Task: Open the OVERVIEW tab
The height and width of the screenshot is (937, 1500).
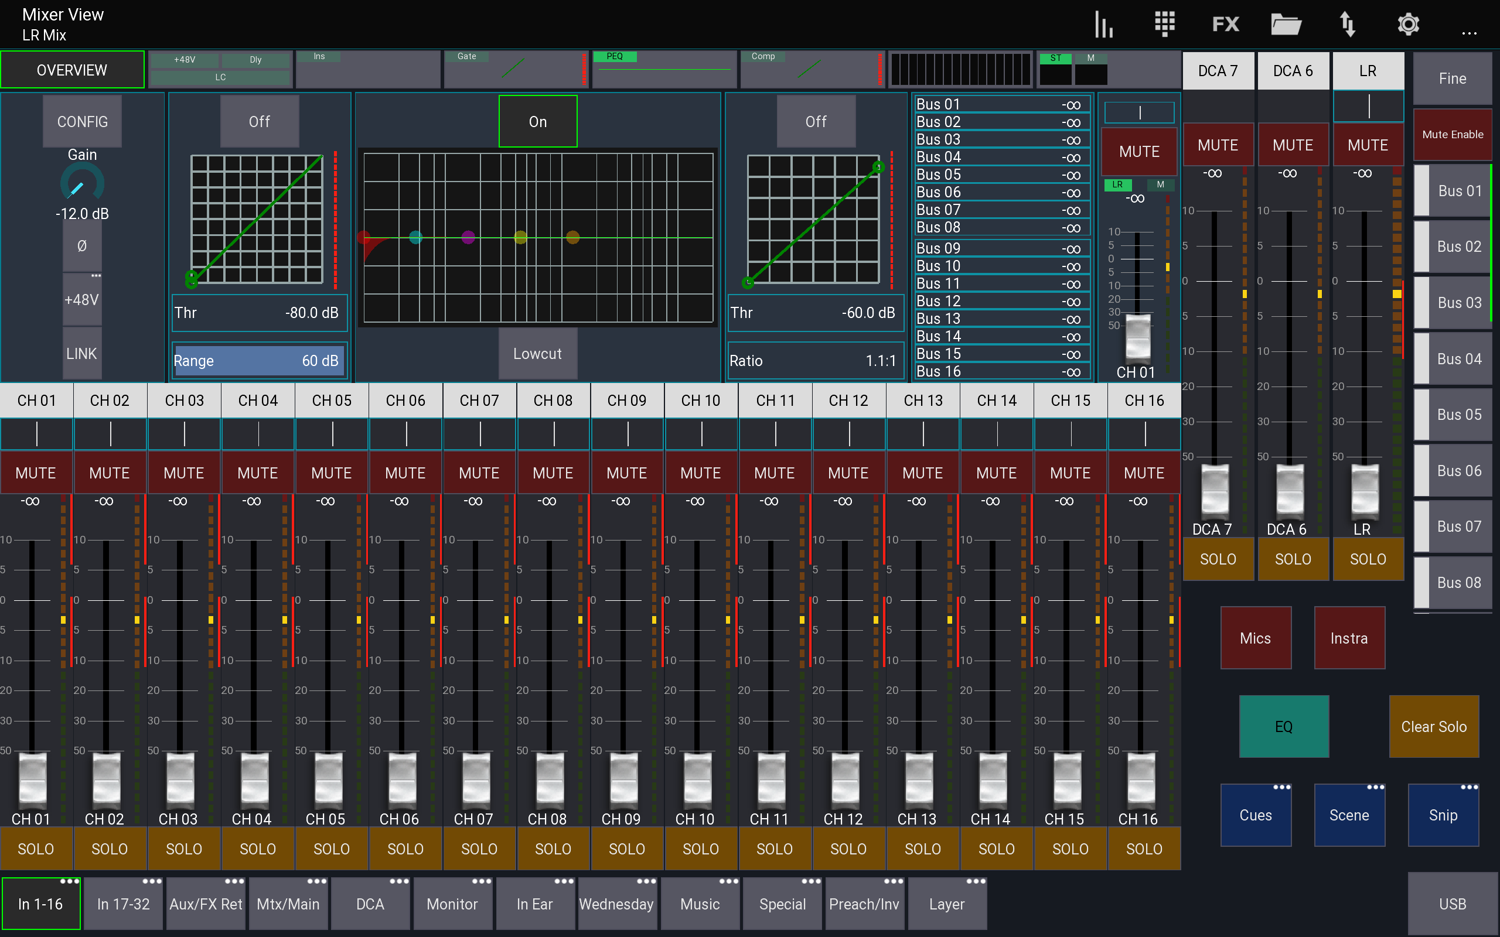Action: point(72,70)
